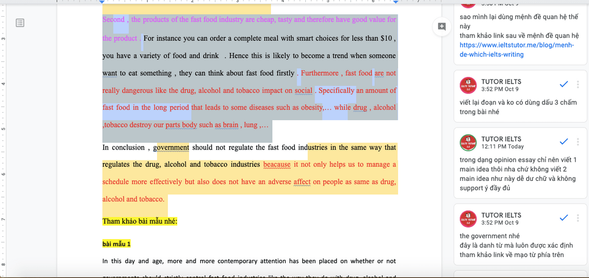Click timestamp '12:11 PM Today' on comment
Image resolution: width=589 pixels, height=278 pixels.
point(503,147)
